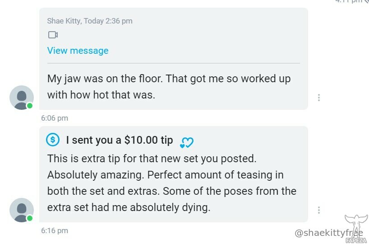Open options menu for the jaw-on-floor message

pyautogui.click(x=319, y=97)
